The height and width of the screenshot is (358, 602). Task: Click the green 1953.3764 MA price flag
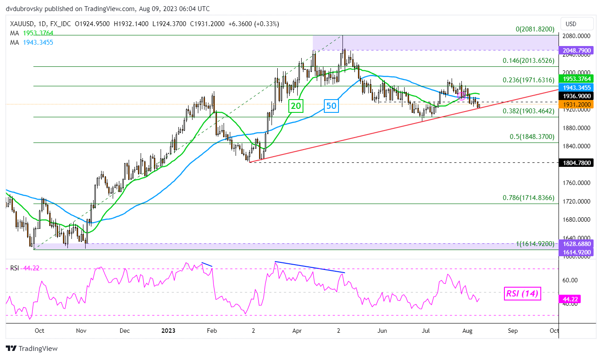(x=576, y=79)
